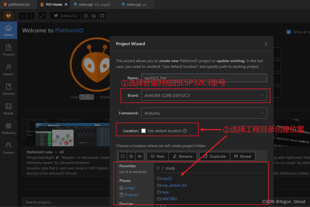Image resolution: width=310 pixels, height=207 pixels.
Task: Open Libraries in the PlatformIO sidebar
Action: (x=8, y=89)
